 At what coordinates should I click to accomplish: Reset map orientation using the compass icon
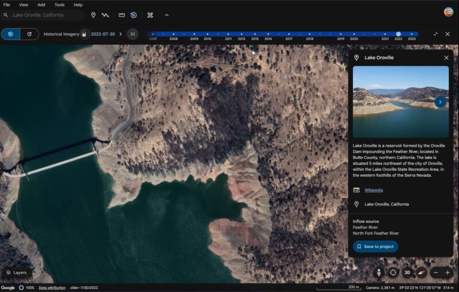[x=421, y=272]
